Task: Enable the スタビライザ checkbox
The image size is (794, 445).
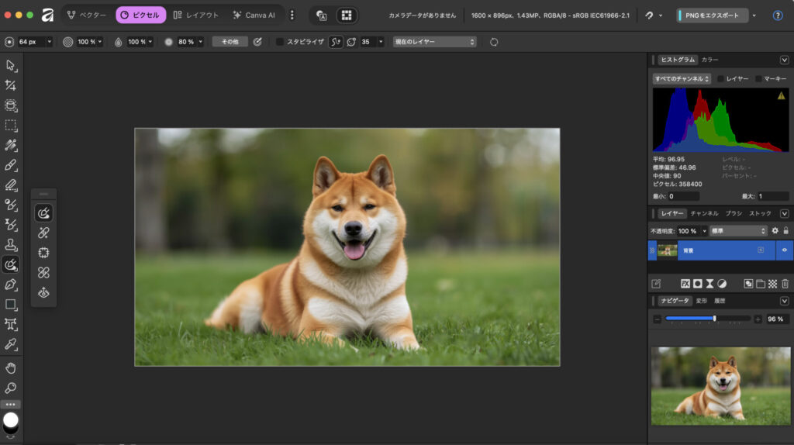Action: pos(280,42)
